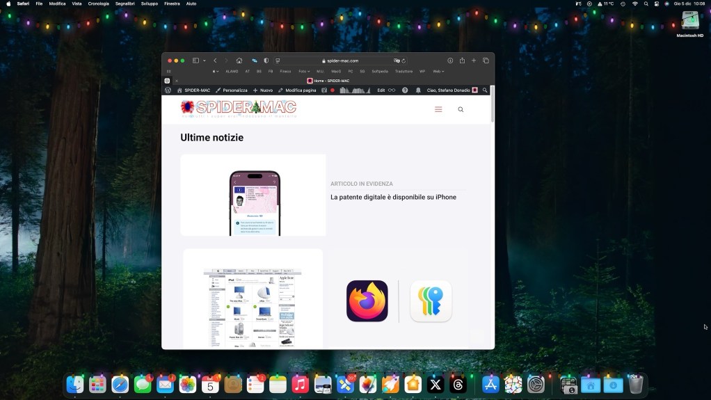Viewport: 711px width, 400px height.
Task: Open the stats graph in admin bar
Action: click(355, 90)
